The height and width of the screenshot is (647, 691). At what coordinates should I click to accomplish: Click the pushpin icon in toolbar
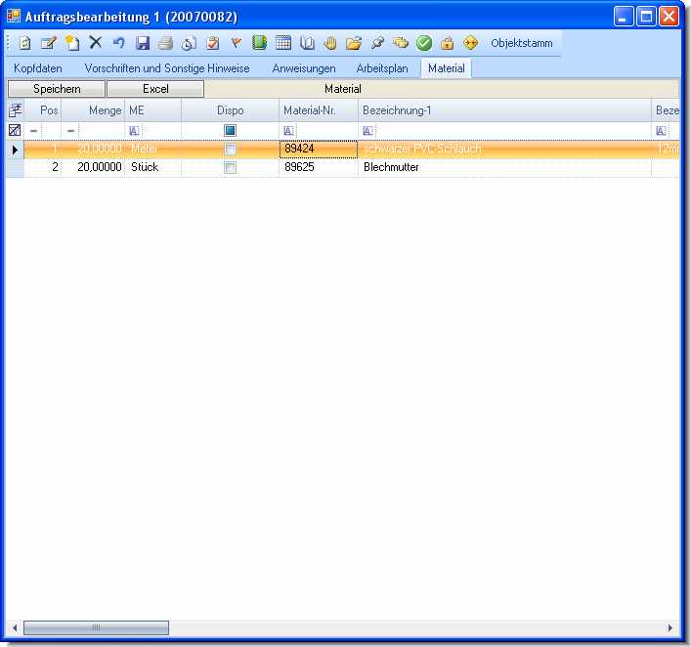point(377,43)
